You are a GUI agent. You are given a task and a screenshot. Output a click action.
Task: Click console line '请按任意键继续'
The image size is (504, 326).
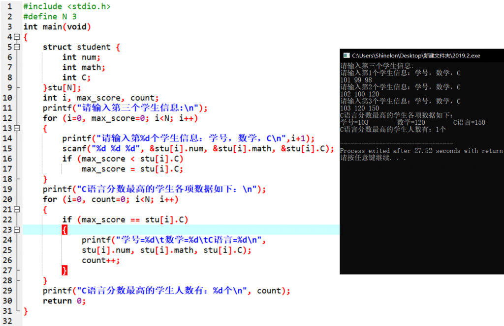373,158
